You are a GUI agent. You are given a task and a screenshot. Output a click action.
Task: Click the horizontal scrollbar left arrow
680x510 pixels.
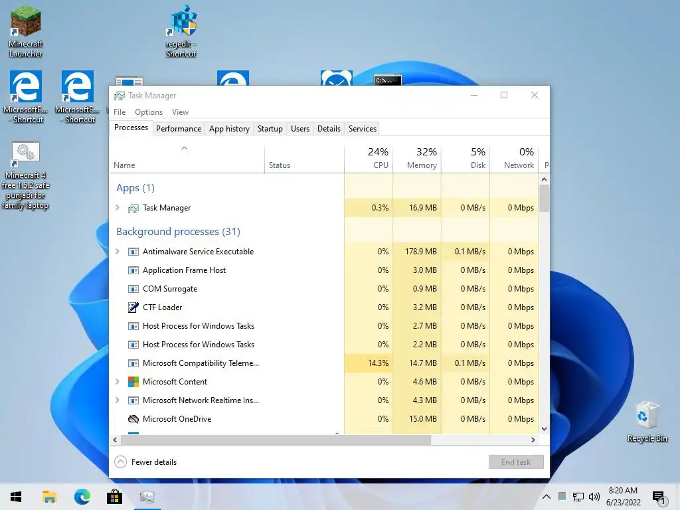tap(115, 440)
